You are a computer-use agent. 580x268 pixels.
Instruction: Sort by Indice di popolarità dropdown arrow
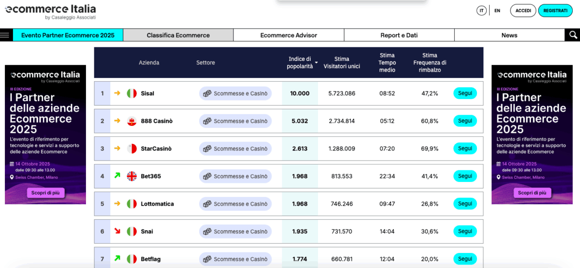pyautogui.click(x=317, y=63)
